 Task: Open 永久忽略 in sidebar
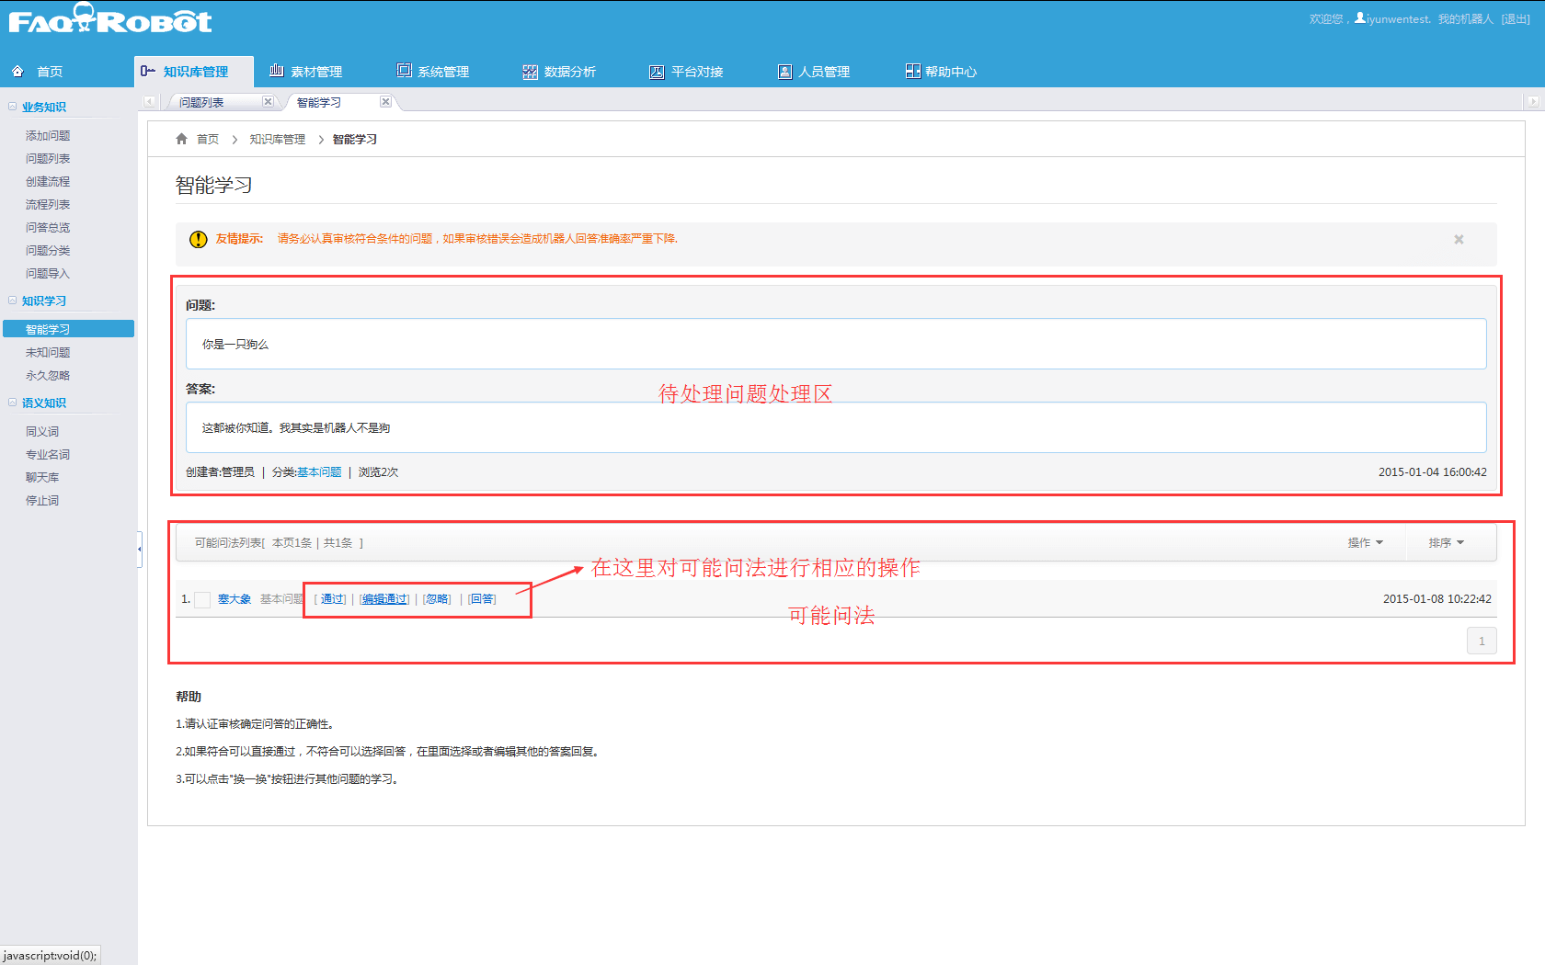pos(48,376)
